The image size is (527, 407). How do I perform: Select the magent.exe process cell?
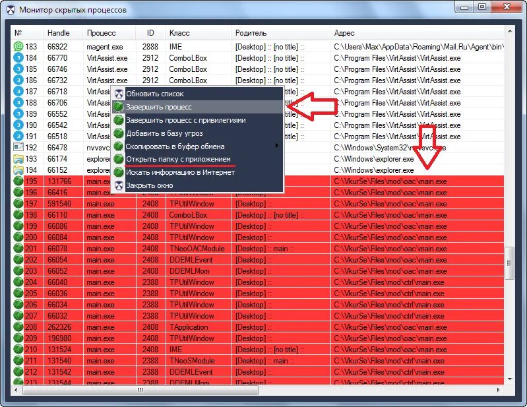click(x=104, y=47)
